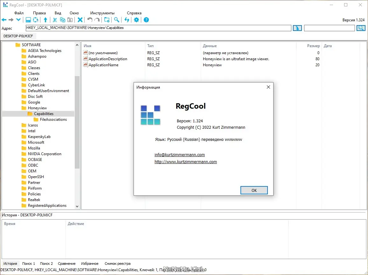
Task: Click the double-arrow compare icon
Action: [x=127, y=20]
